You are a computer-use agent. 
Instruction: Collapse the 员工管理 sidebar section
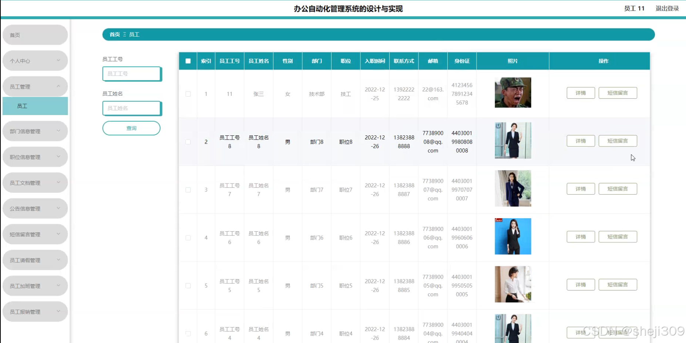point(35,86)
